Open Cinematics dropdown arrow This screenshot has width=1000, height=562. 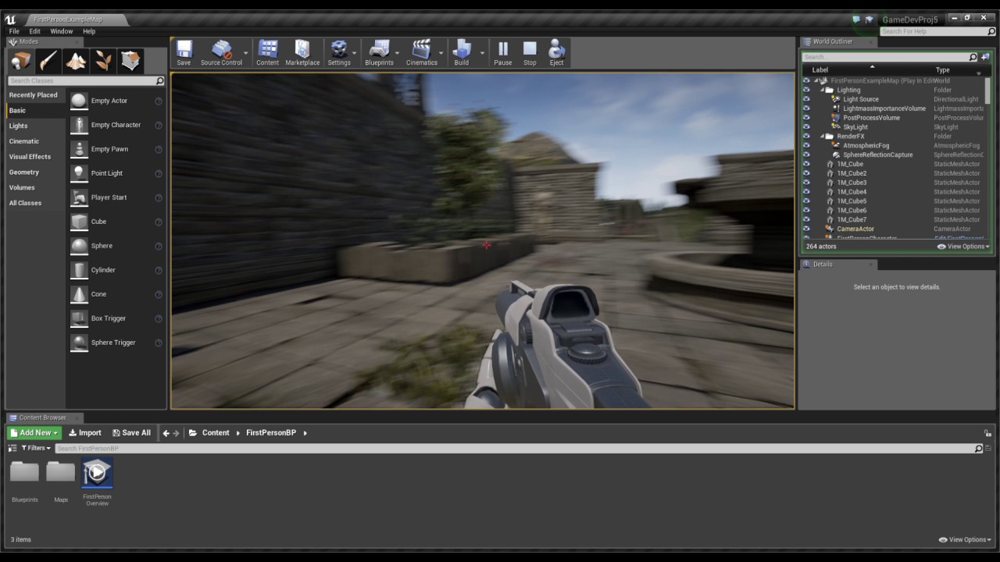[x=441, y=53]
